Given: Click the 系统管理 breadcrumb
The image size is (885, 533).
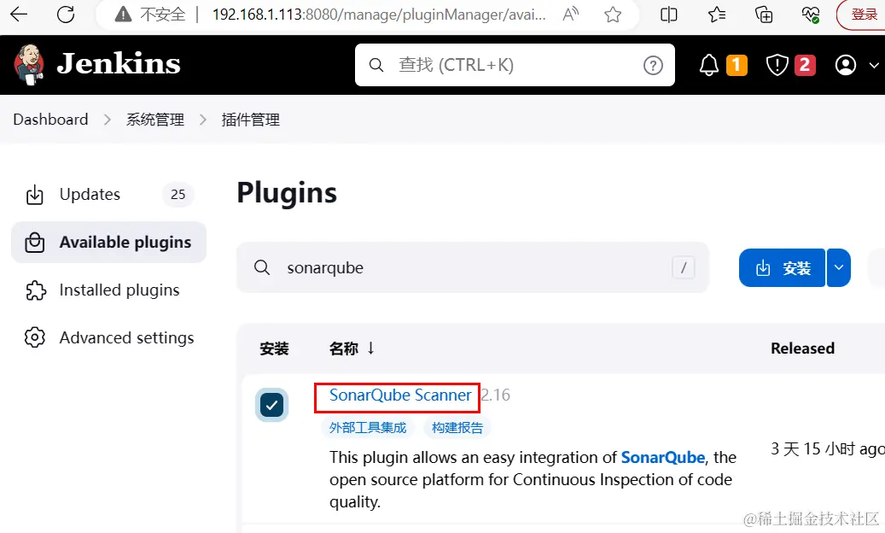Looking at the screenshot, I should coord(155,120).
